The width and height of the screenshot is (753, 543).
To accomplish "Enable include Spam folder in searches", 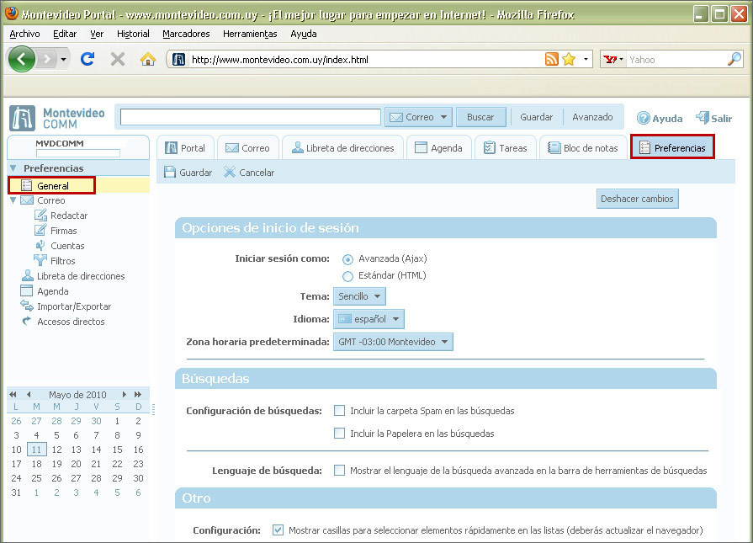I will click(x=340, y=411).
